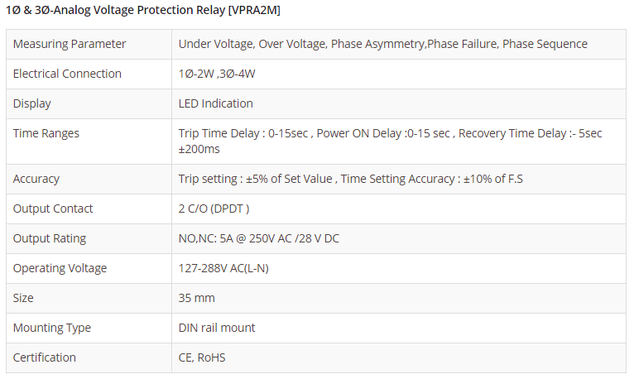Select the Time Ranges label cell
This screenshot has width=634, height=379.
click(46, 133)
